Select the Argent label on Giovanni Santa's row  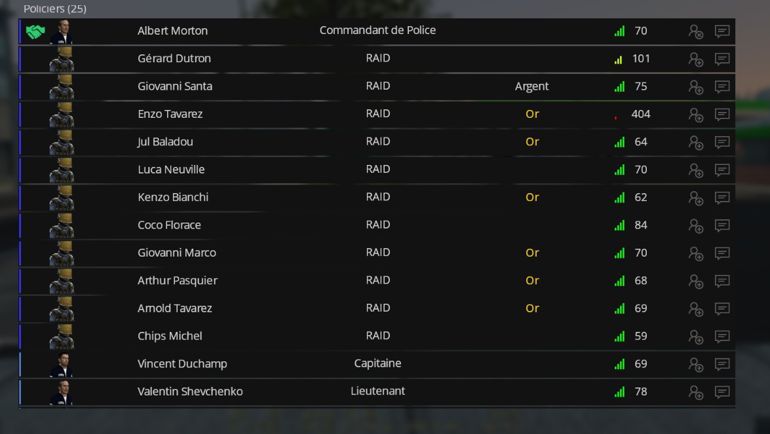(532, 86)
